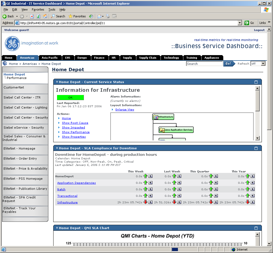Click the main page scroll-down arrow
Screen dimensions: 273x253
(x=269, y=244)
